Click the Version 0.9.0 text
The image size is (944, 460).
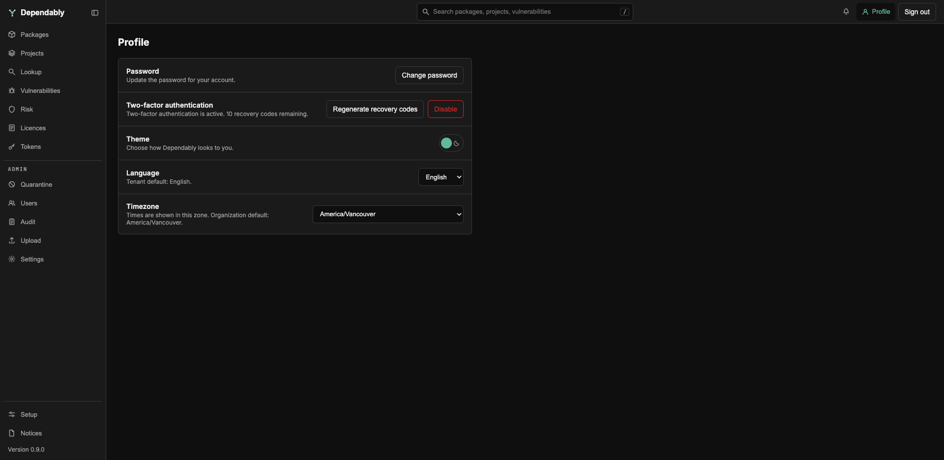point(26,450)
